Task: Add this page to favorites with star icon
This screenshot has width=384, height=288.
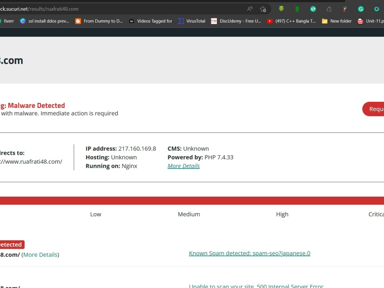Action: [x=262, y=8]
